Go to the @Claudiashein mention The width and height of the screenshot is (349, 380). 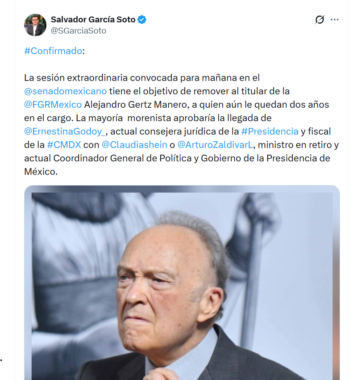click(x=134, y=145)
